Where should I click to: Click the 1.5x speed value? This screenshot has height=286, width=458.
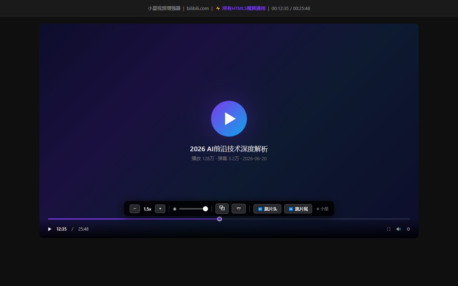(x=147, y=209)
